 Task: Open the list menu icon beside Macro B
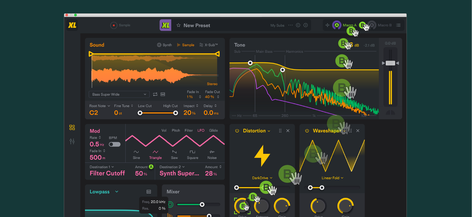tap(398, 25)
